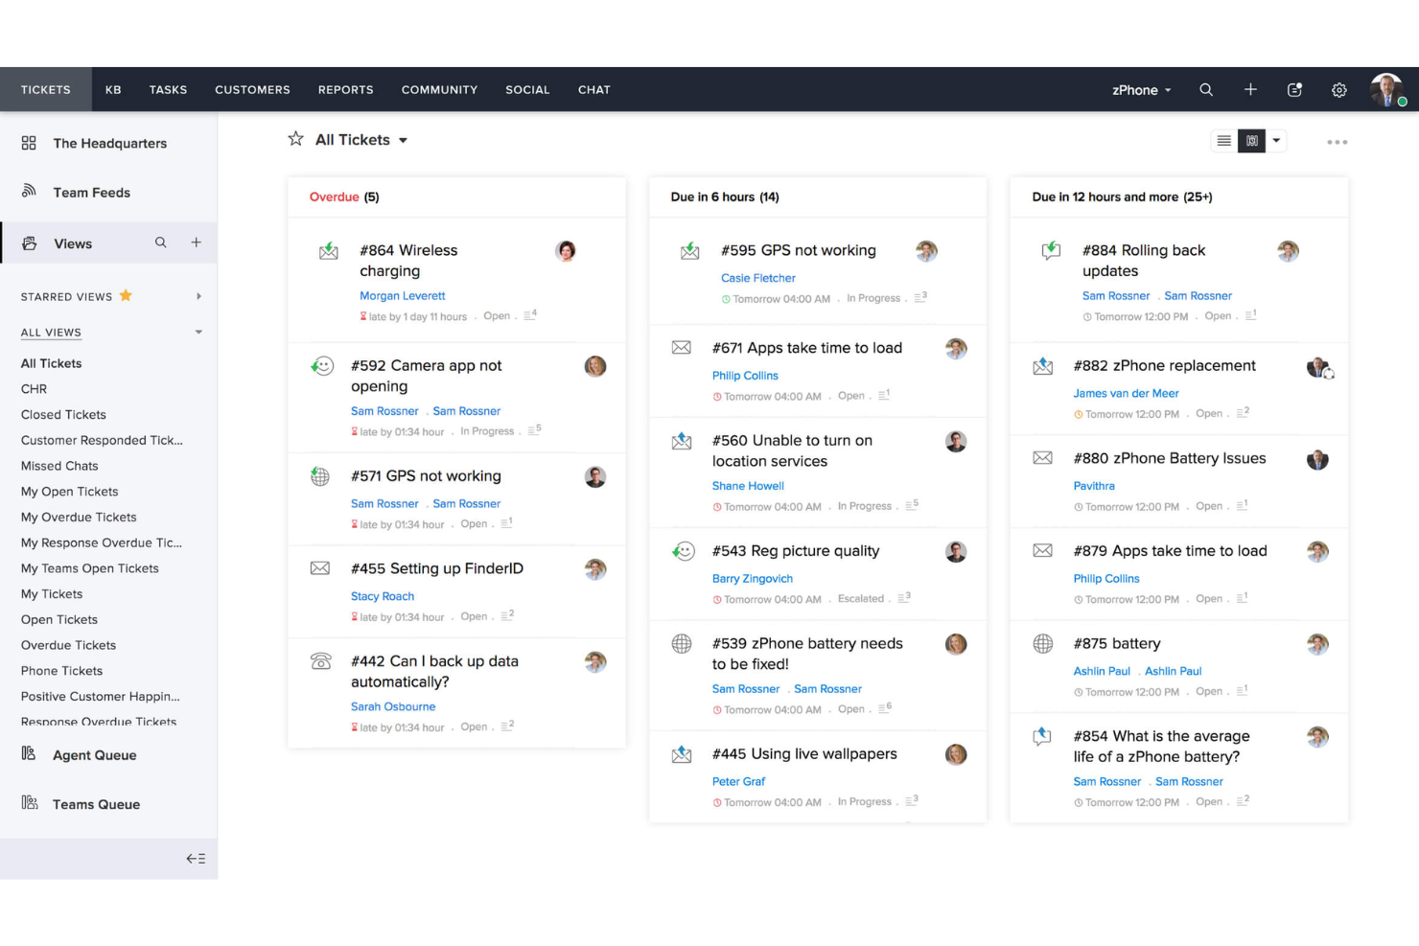Open the Community tab
Screen dimensions: 1419x946
tap(439, 89)
